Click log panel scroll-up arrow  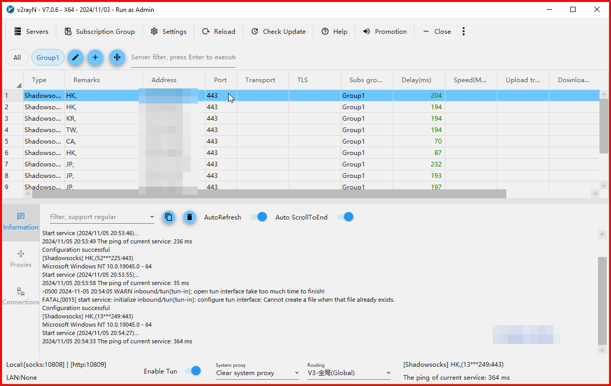(602, 235)
